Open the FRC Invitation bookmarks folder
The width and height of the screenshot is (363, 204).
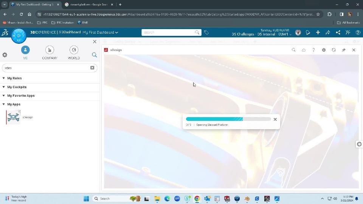pos(62,23)
